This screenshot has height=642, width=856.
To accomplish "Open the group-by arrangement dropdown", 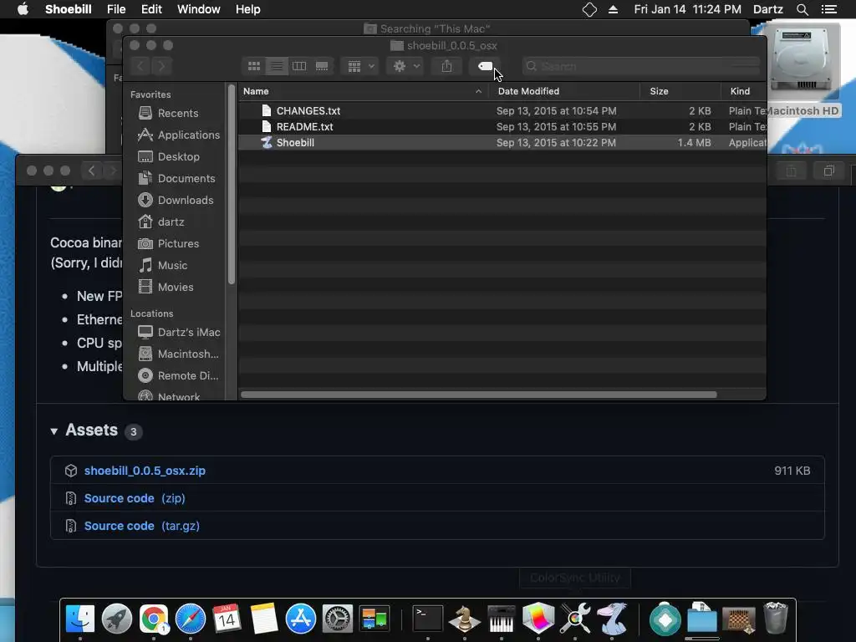I will (x=359, y=66).
